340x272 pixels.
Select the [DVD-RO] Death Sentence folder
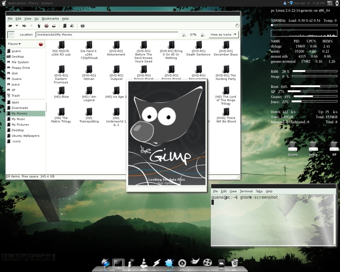[x=198, y=48]
